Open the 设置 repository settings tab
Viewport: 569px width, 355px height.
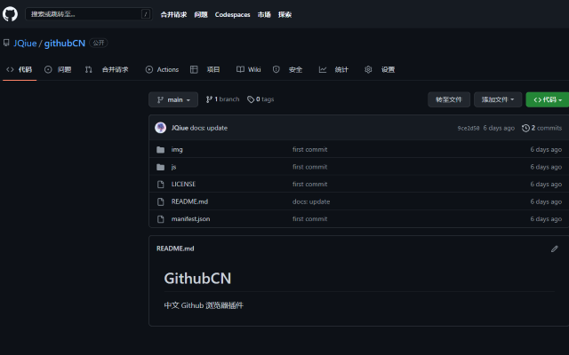pos(380,69)
